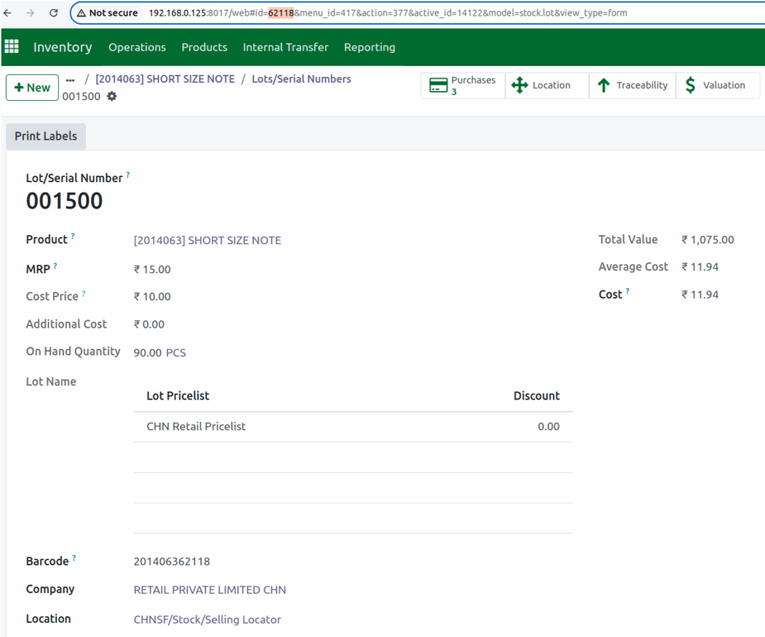The height and width of the screenshot is (637, 765).
Task: Open the RETAIL PRIVATE LIMITED CHN company link
Action: [x=210, y=589]
